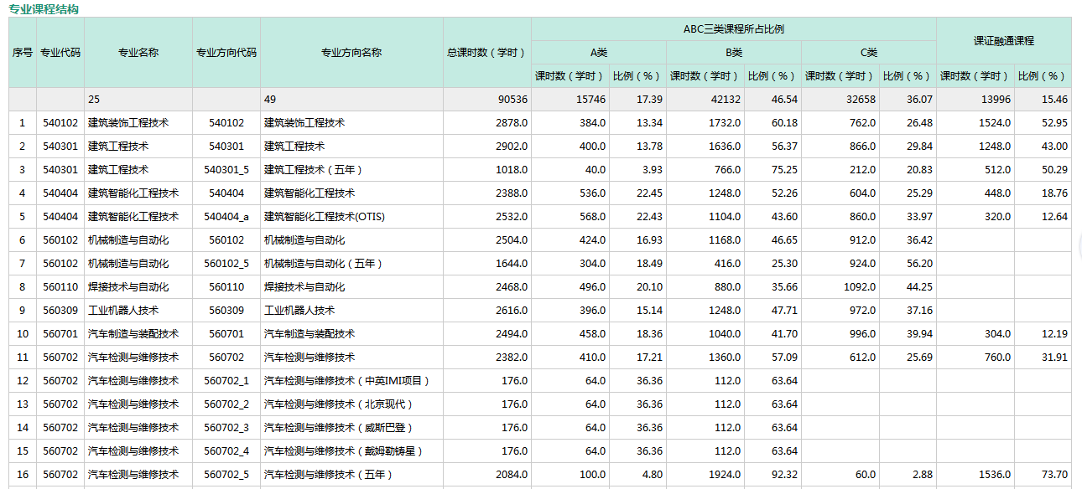The height and width of the screenshot is (489, 1082).
Task: Click the direction code 540301_5
Action: (226, 169)
